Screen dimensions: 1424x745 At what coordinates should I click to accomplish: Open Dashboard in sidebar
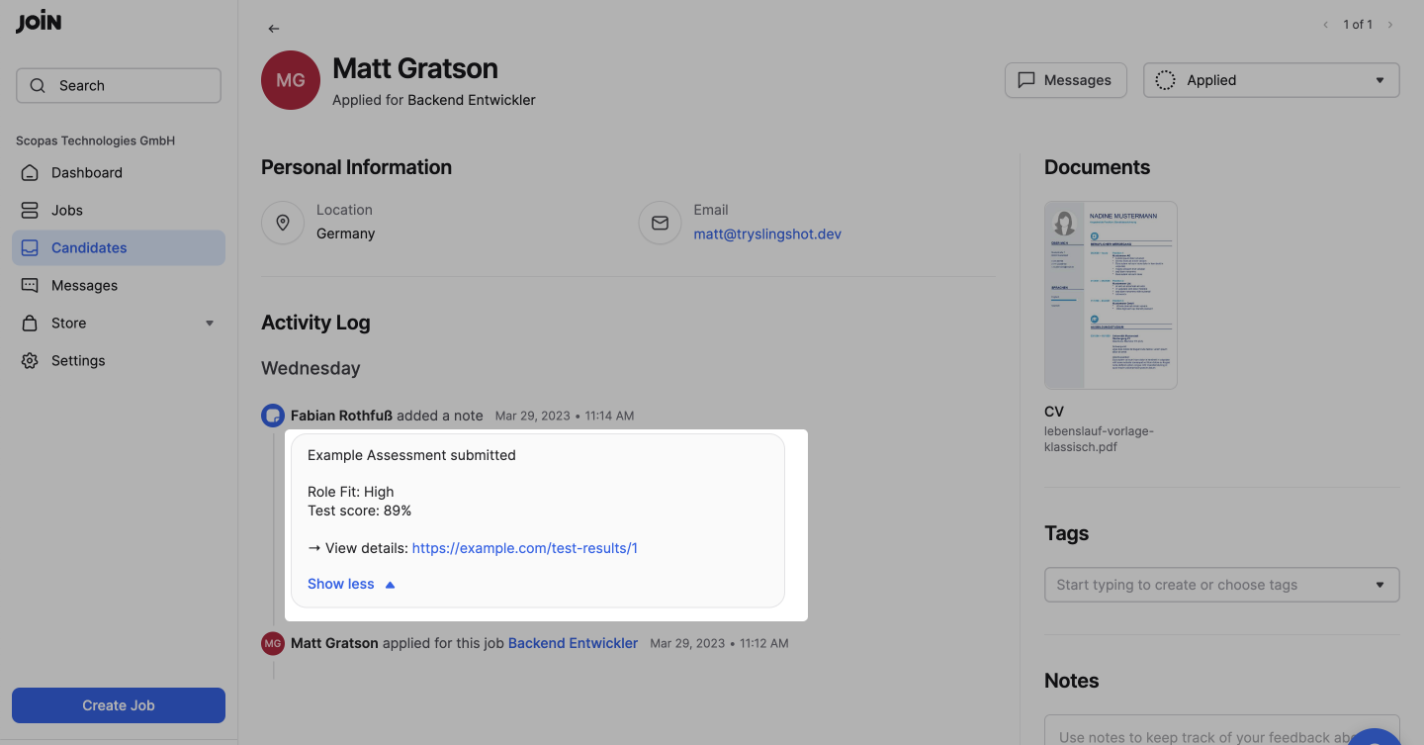[87, 172]
